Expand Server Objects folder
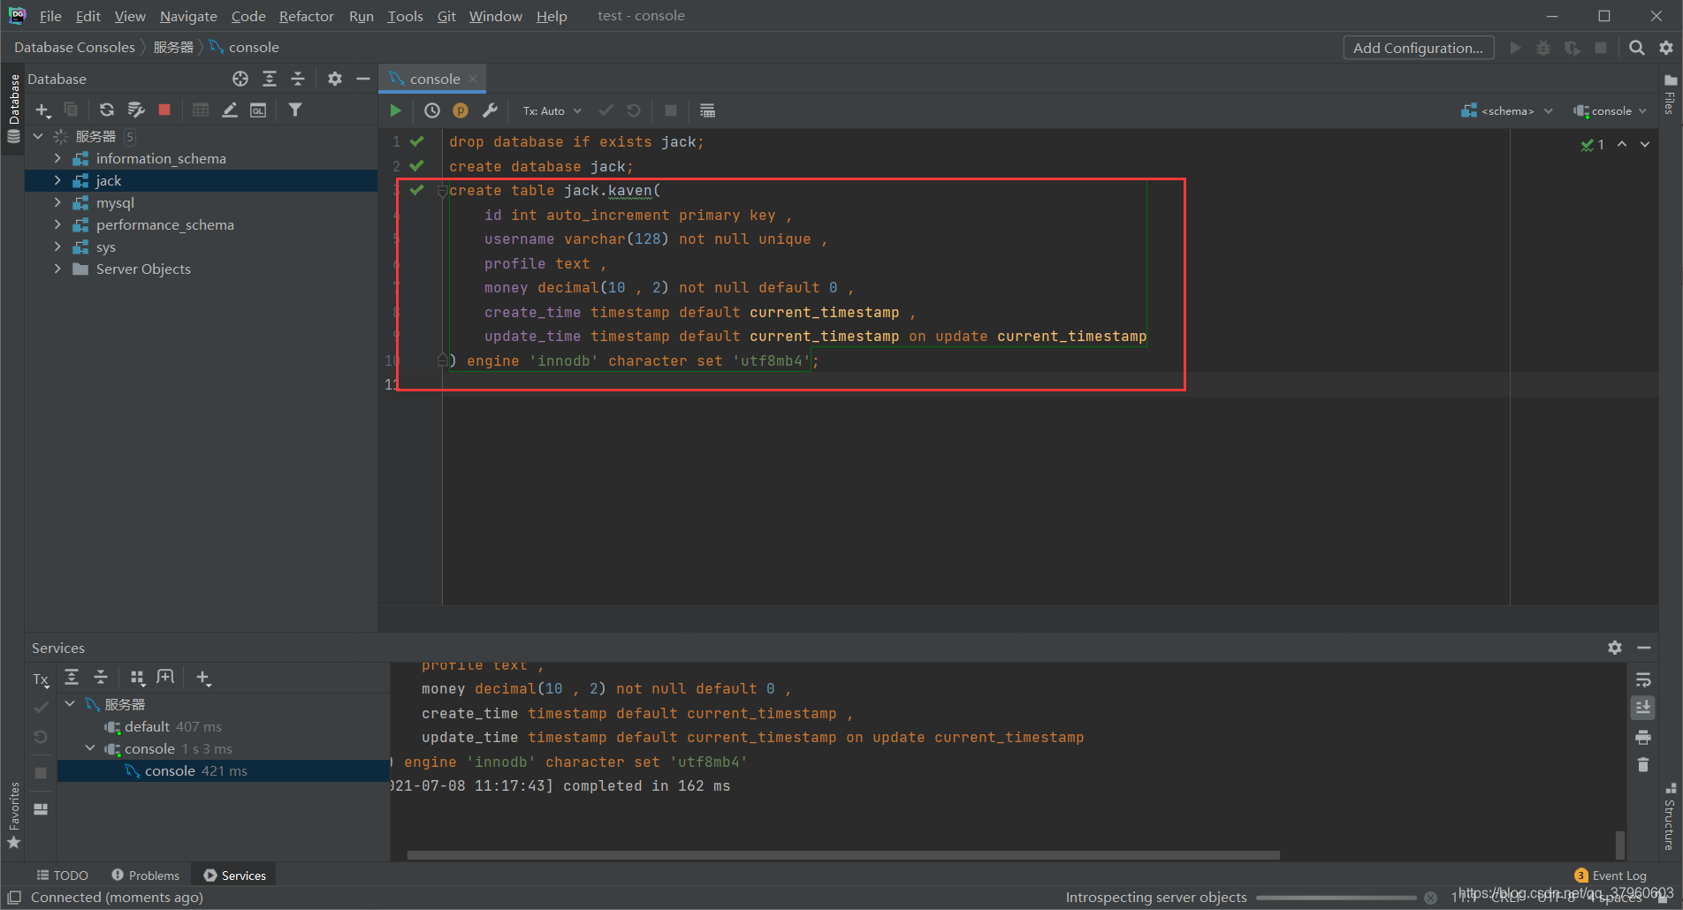This screenshot has height=910, width=1683. [x=57, y=269]
